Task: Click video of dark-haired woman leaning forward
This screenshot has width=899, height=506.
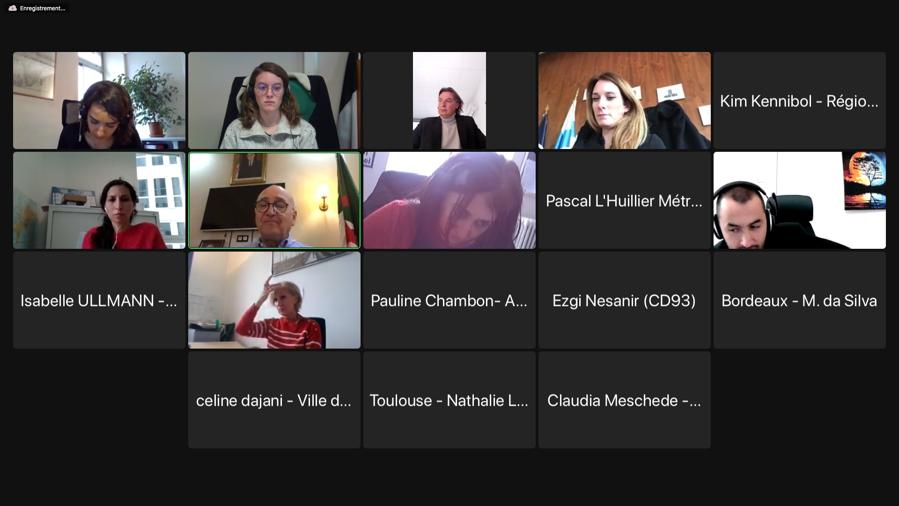Action: click(x=449, y=200)
